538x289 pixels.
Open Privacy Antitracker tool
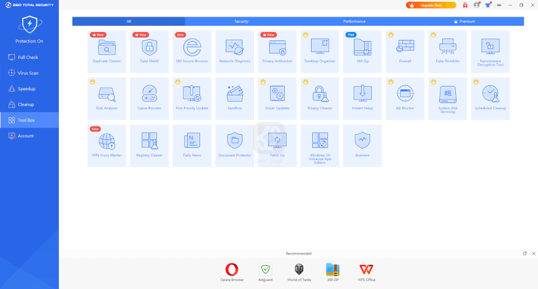pyautogui.click(x=277, y=52)
